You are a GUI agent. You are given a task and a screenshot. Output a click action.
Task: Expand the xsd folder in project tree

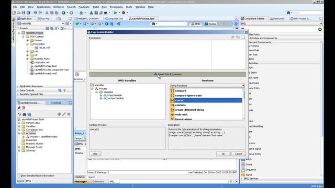28,51
